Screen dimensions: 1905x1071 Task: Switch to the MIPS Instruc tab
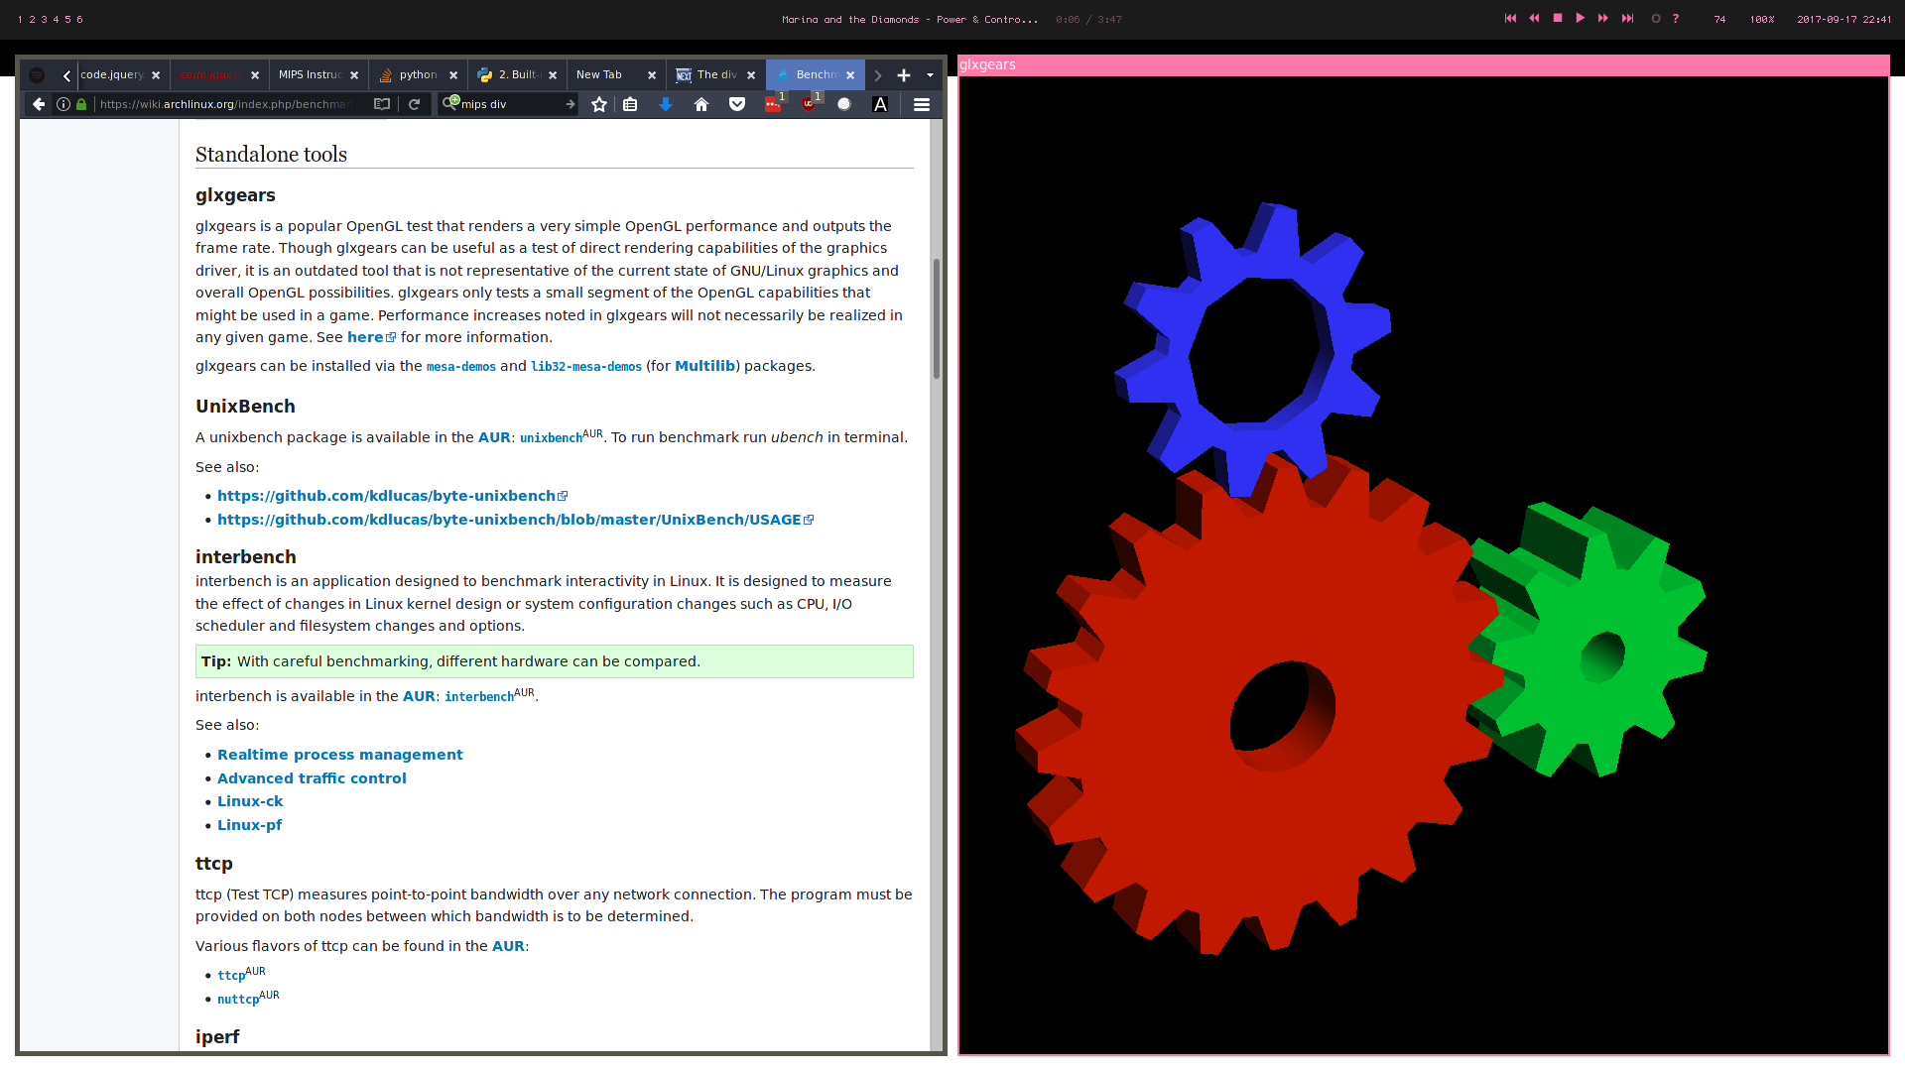point(310,75)
